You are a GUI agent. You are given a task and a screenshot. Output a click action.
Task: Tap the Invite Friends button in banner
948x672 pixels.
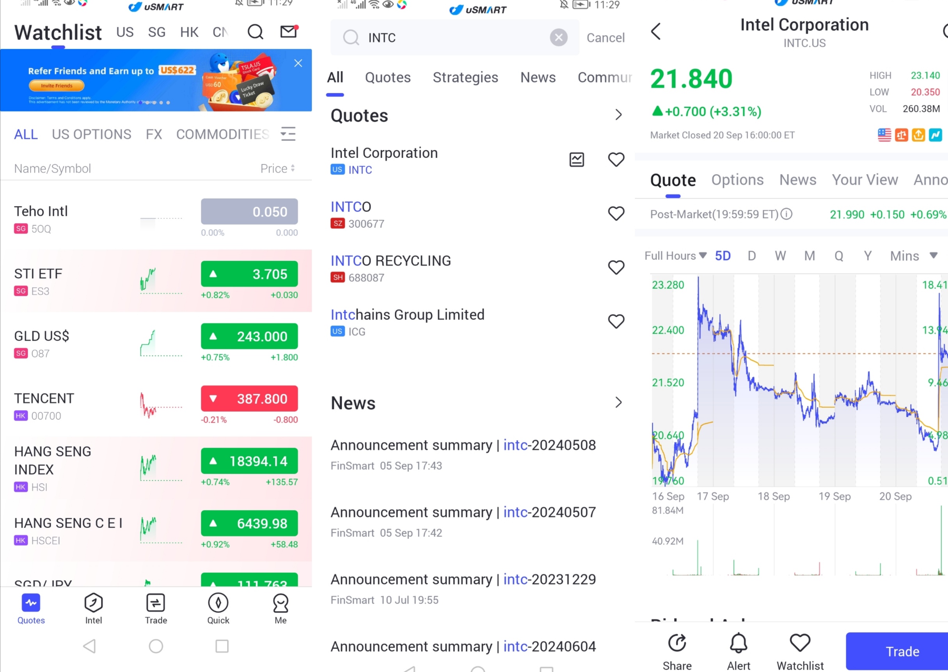[57, 85]
